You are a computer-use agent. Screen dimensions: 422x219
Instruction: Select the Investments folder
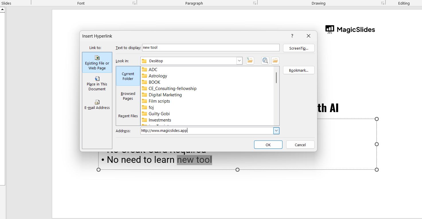[156, 120]
